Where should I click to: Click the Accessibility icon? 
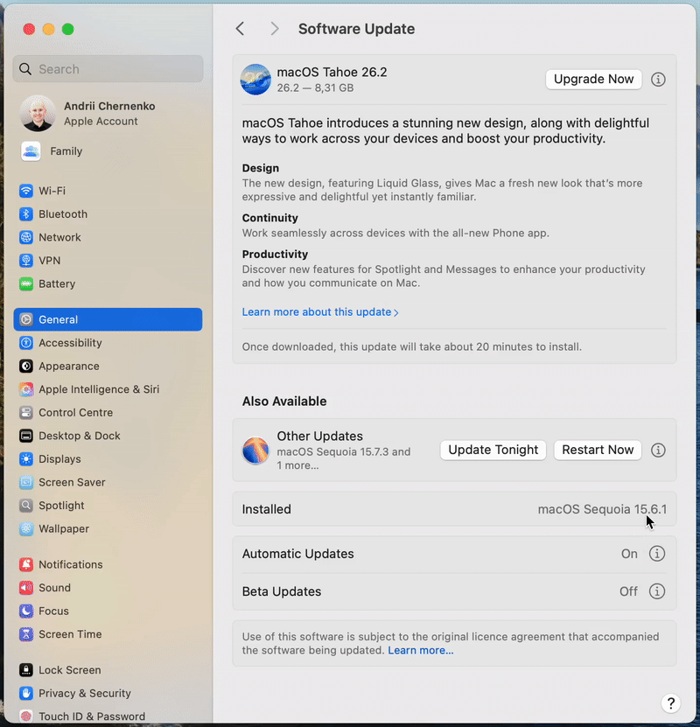26,343
